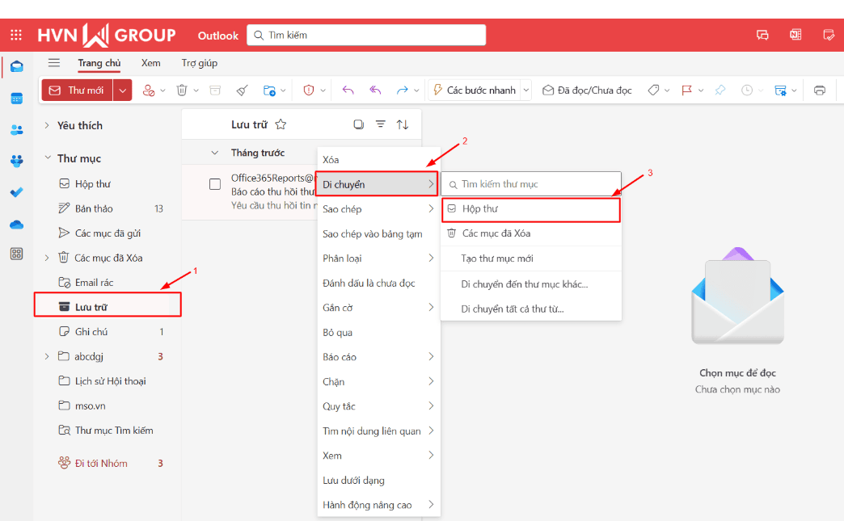Open Calendar in the left app rail

(17, 99)
